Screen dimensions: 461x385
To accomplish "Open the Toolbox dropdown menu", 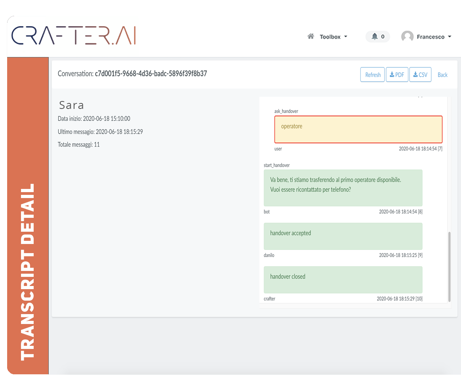I will pos(333,37).
